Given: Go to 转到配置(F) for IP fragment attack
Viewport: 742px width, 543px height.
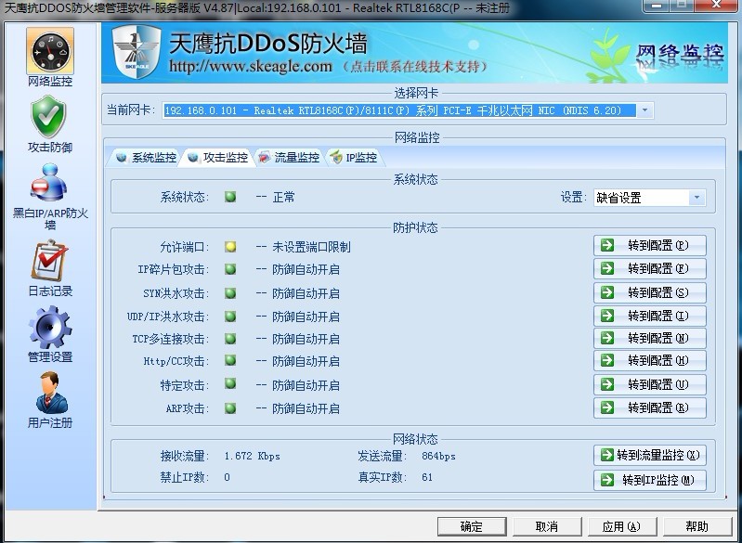Looking at the screenshot, I should pyautogui.click(x=650, y=268).
